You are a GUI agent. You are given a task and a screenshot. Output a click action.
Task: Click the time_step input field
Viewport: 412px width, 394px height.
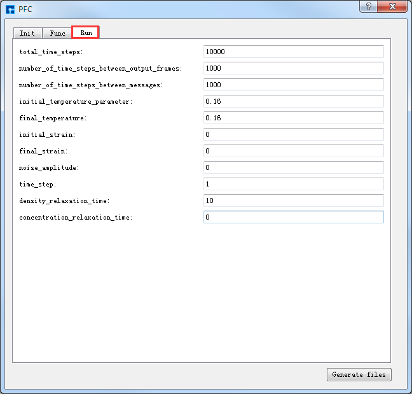click(x=293, y=184)
